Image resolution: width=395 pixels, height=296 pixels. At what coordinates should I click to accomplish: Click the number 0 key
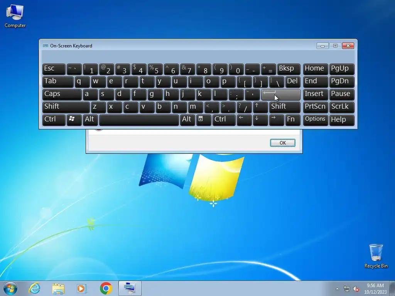[236, 69]
